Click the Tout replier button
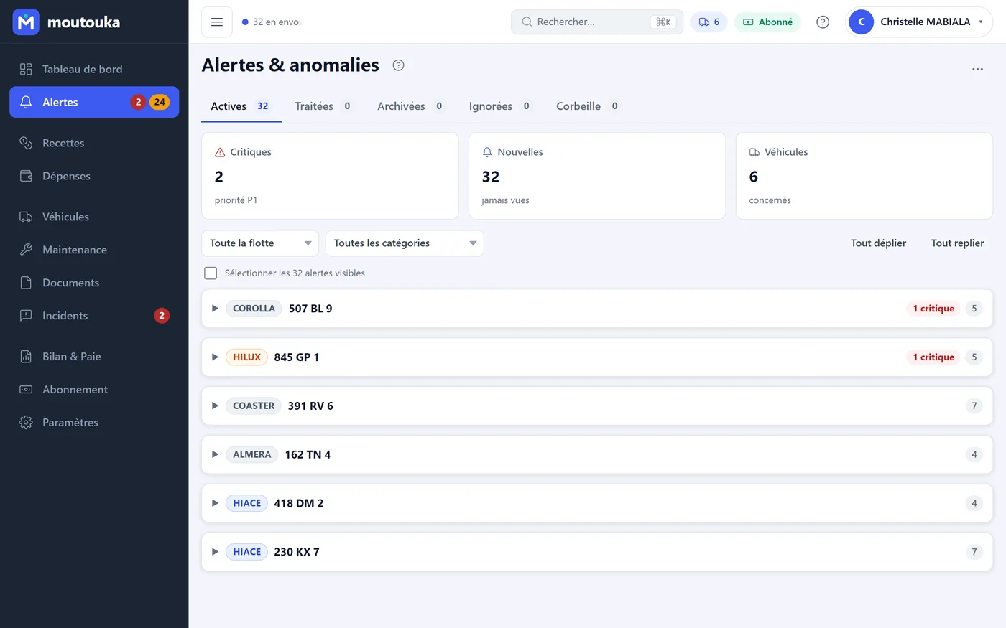Image resolution: width=1006 pixels, height=628 pixels. click(x=958, y=243)
